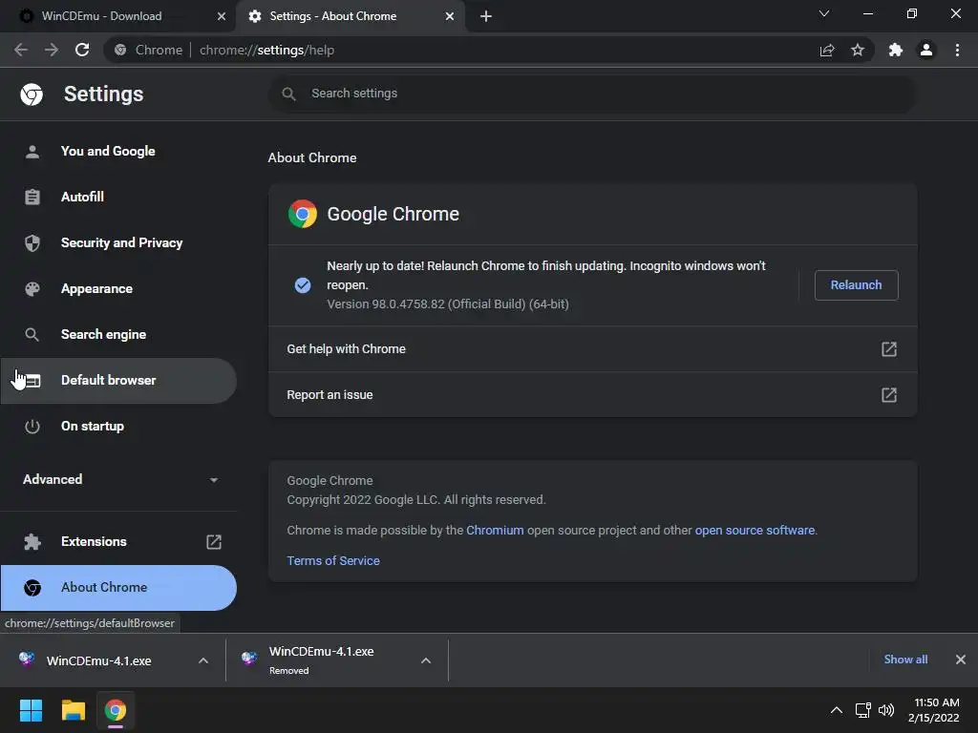
Task: Click the magnifier icon in Search settings
Action: (288, 94)
